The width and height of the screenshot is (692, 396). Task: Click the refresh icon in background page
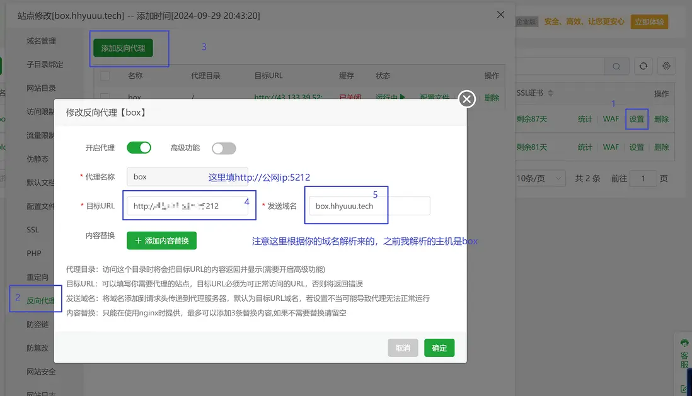(643, 66)
